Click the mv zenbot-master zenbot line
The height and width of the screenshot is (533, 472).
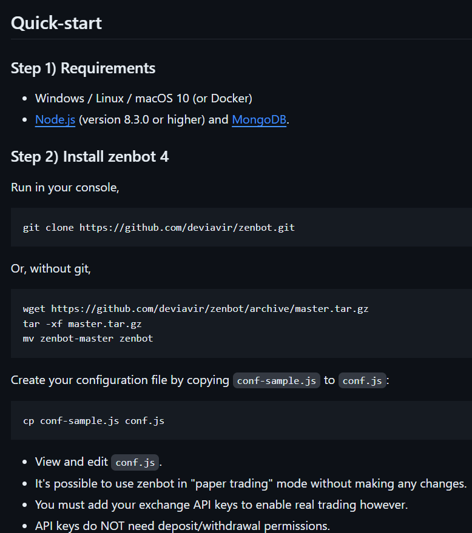[x=88, y=339]
